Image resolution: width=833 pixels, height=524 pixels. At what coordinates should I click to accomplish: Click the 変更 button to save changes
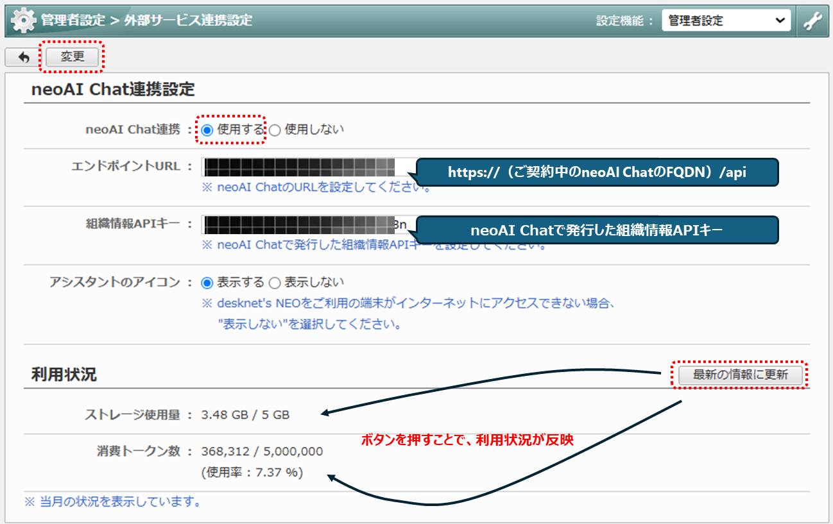pyautogui.click(x=73, y=57)
